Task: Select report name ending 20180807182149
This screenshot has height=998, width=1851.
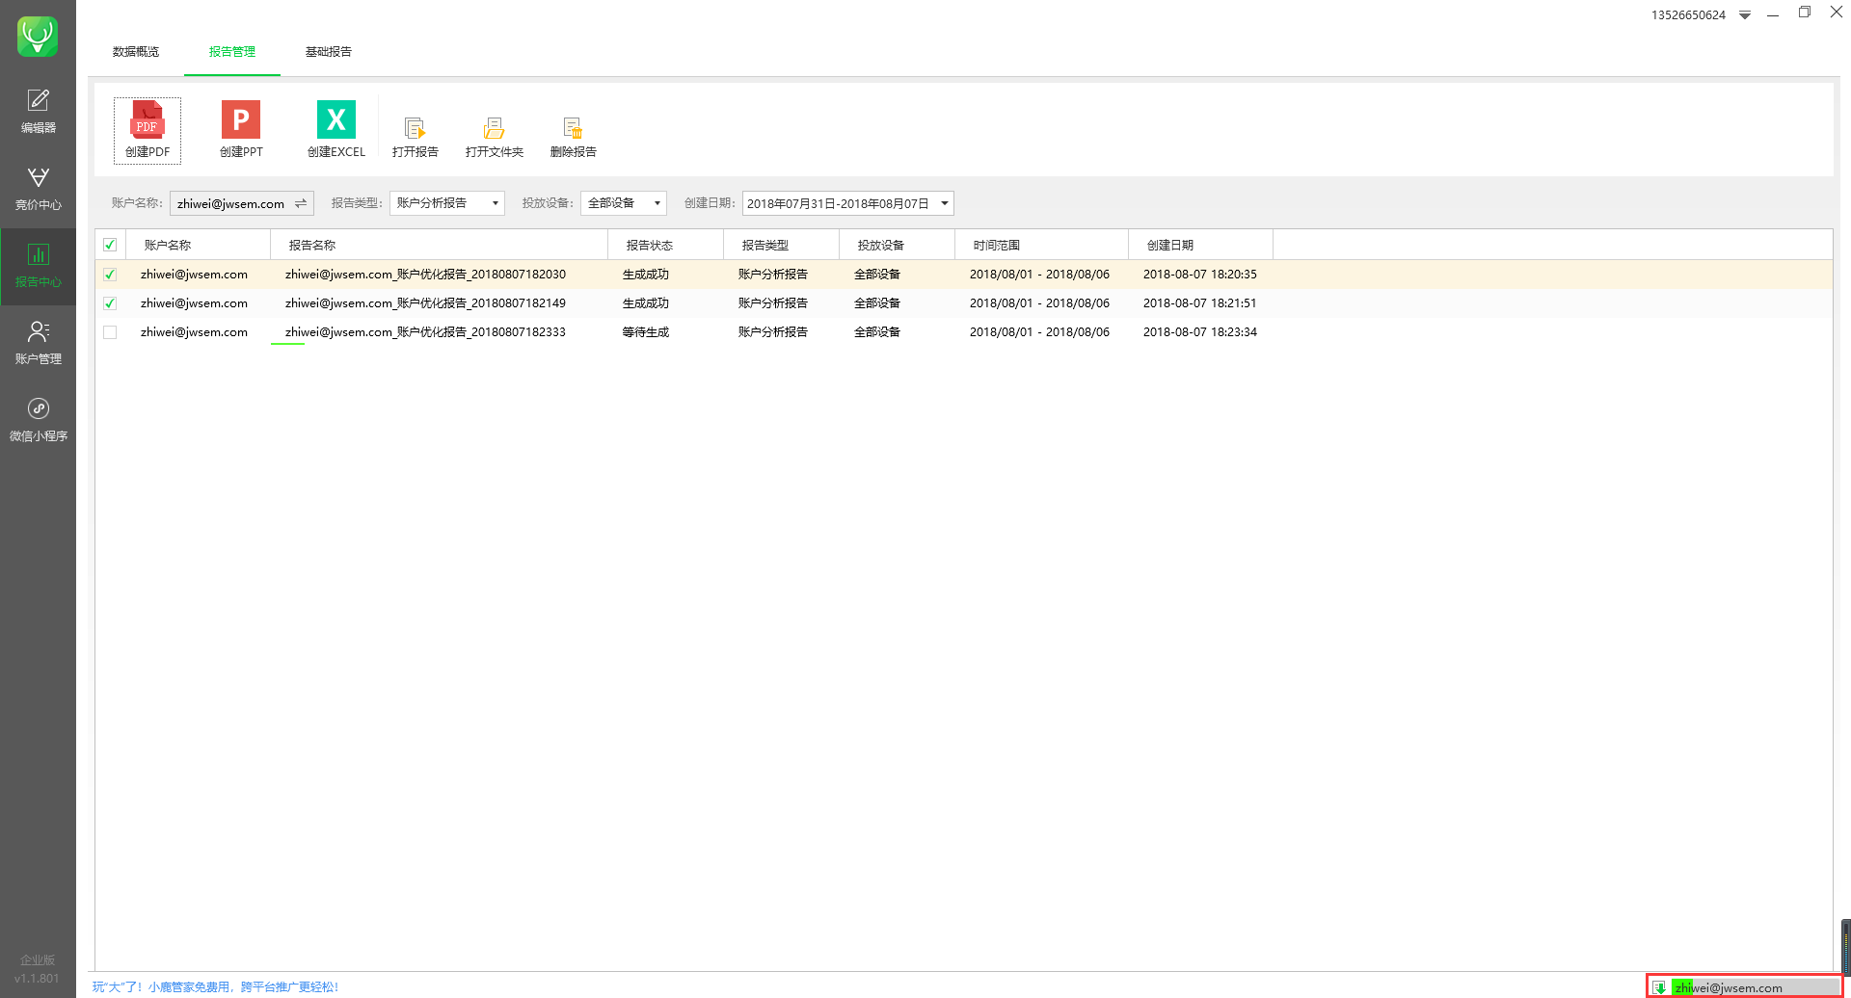Action: (x=425, y=303)
